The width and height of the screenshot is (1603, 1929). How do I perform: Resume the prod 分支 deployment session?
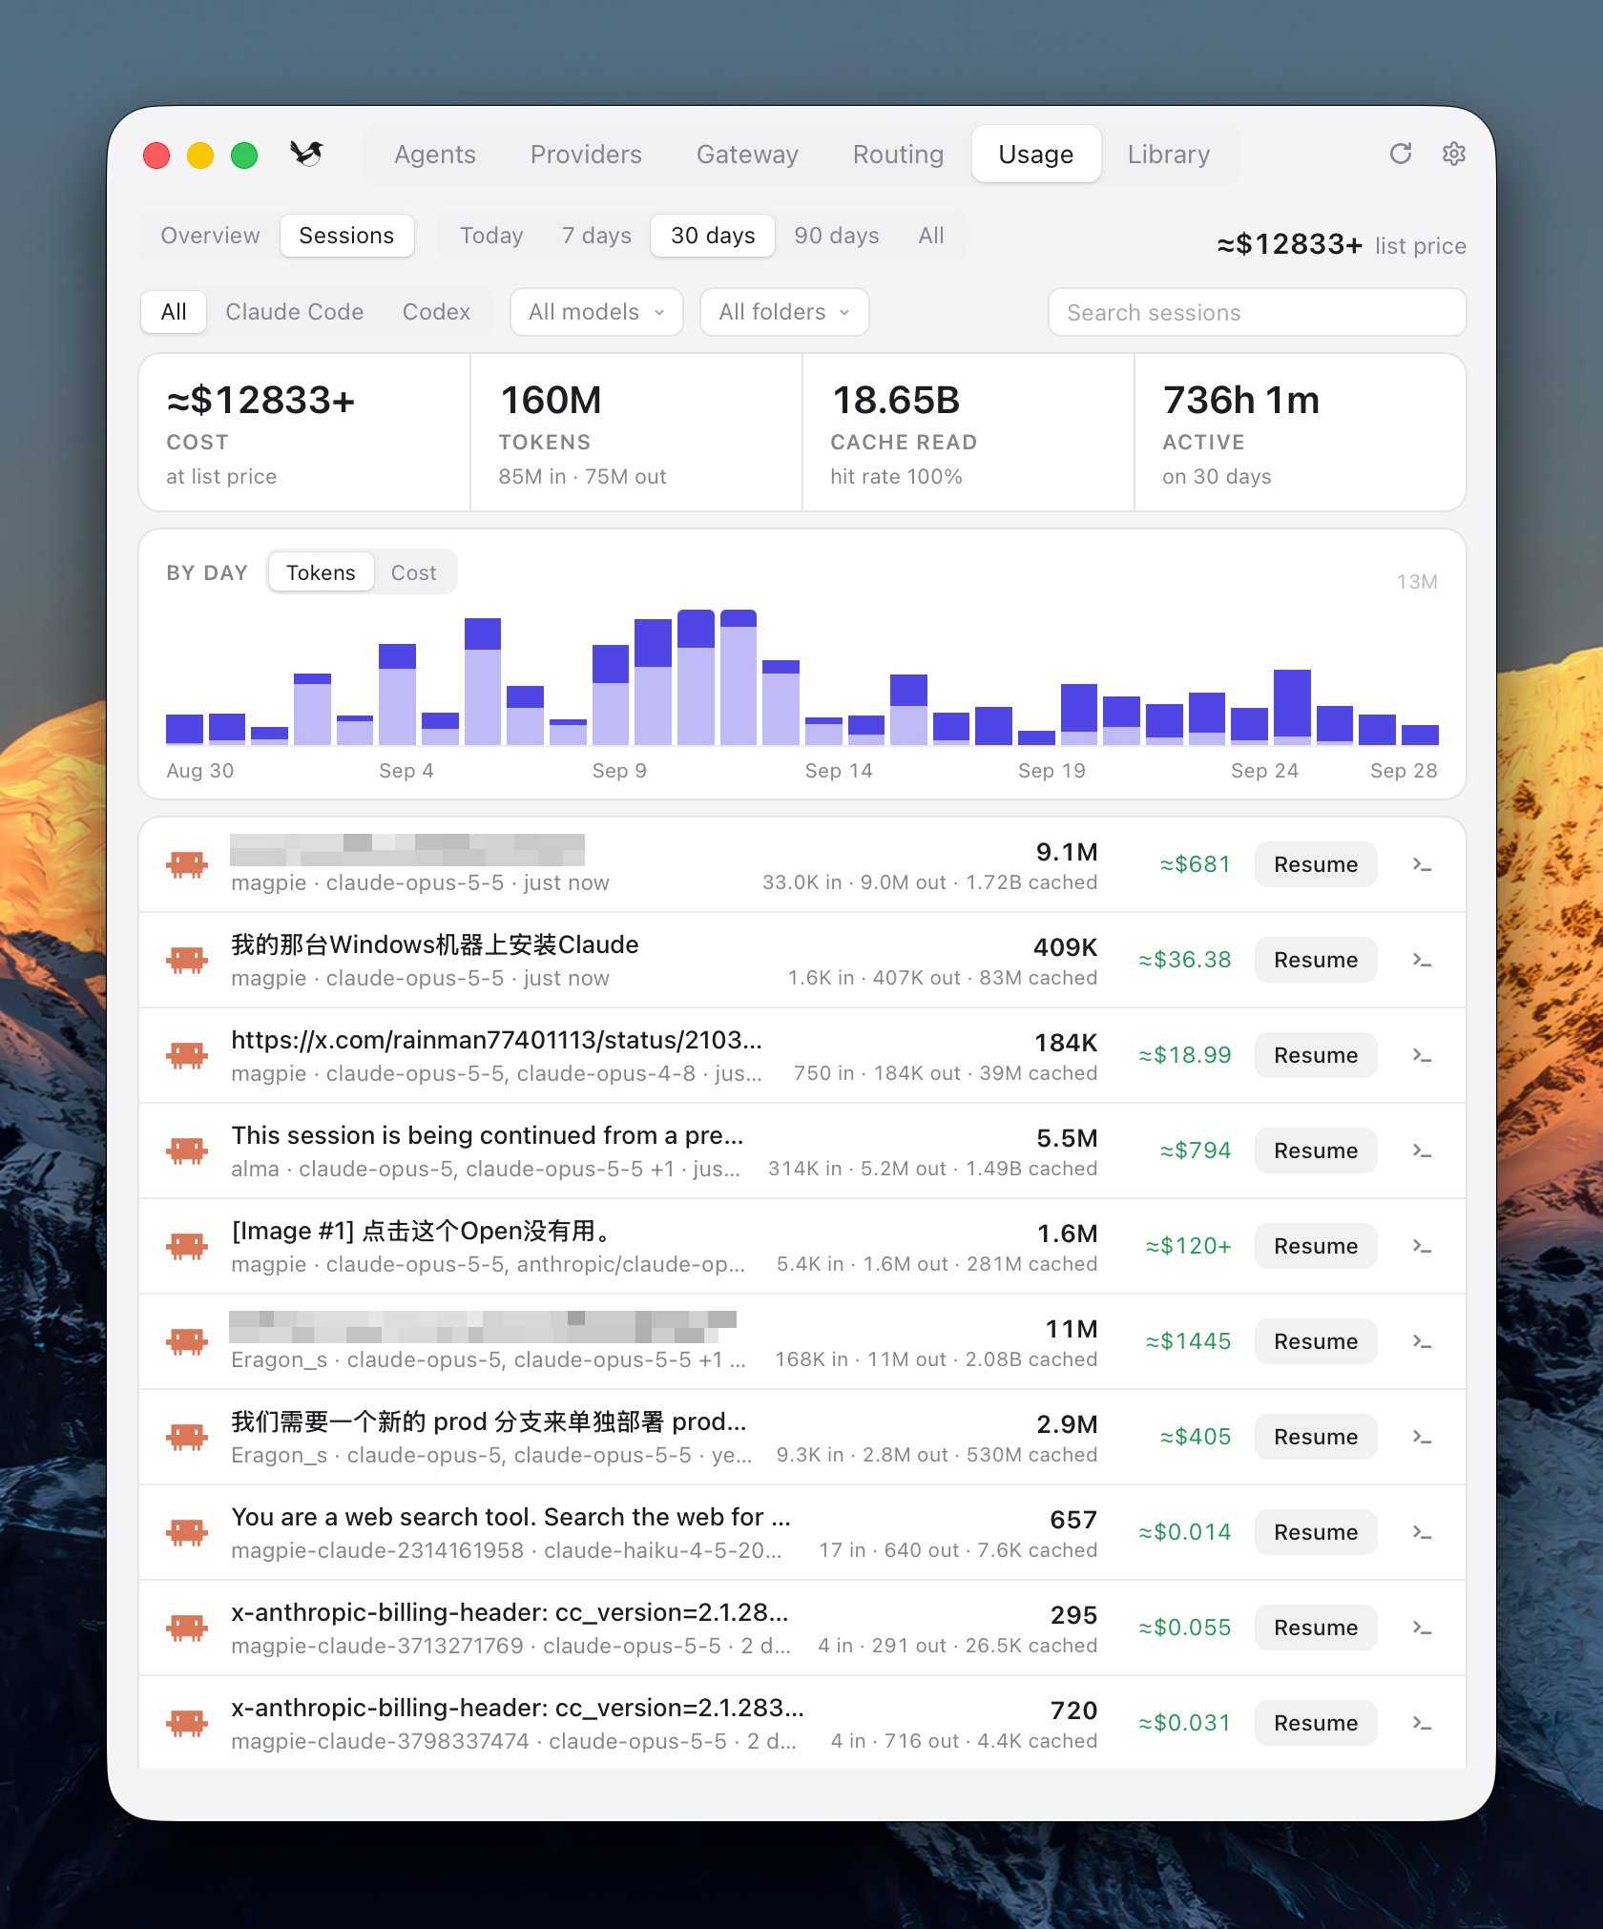tap(1316, 1437)
